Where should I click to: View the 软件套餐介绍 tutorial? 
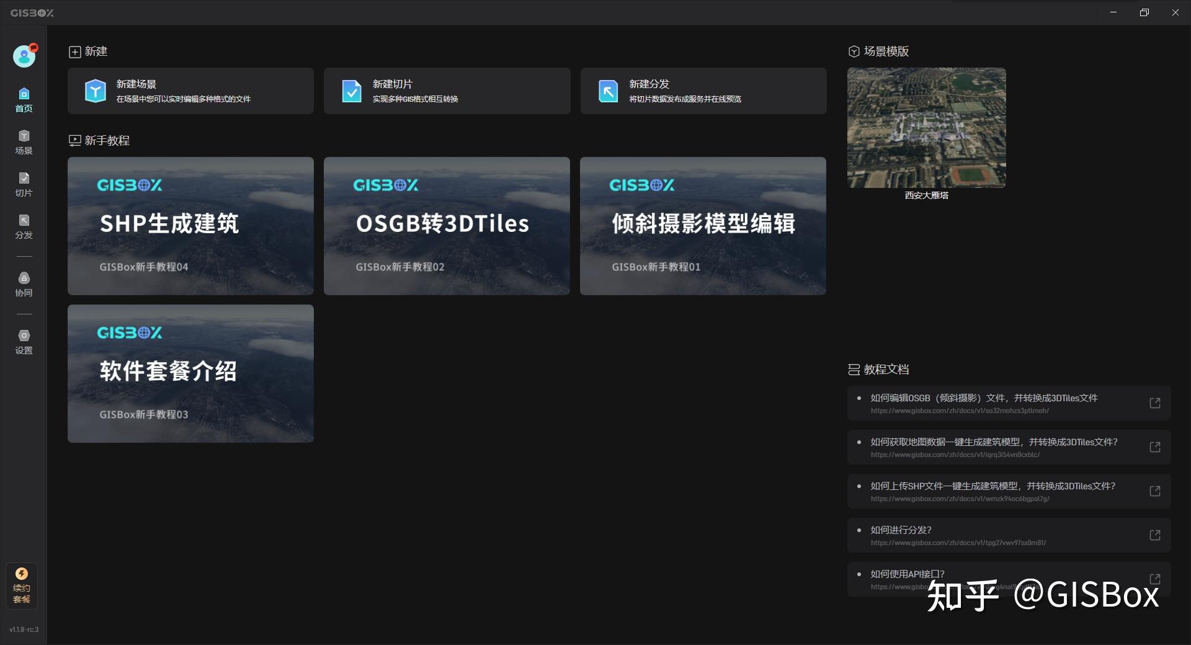(190, 373)
